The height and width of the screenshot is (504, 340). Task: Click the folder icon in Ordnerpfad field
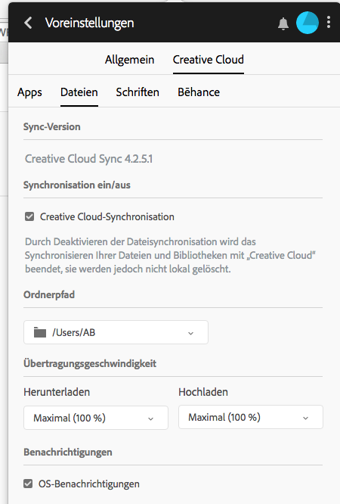pos(40,332)
